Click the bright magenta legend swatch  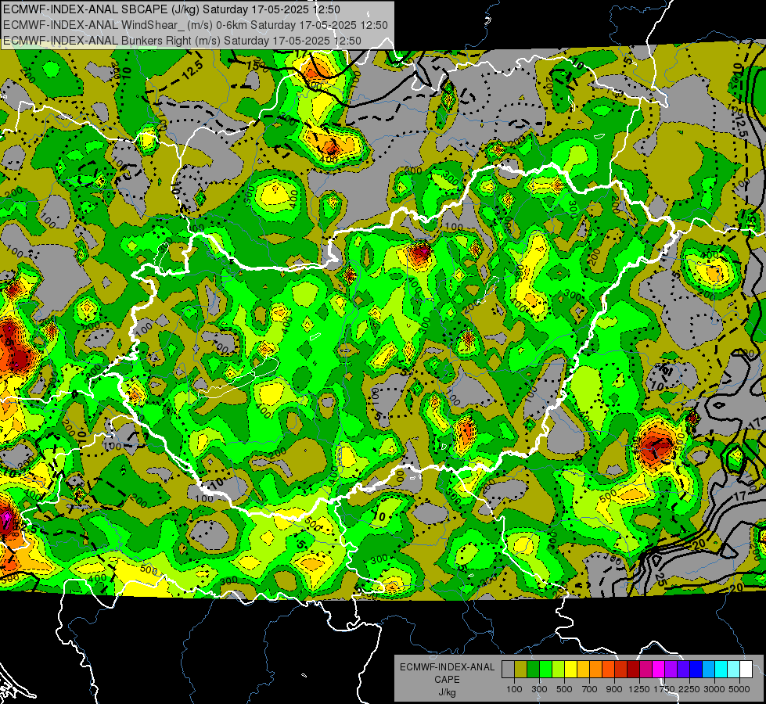659,670
